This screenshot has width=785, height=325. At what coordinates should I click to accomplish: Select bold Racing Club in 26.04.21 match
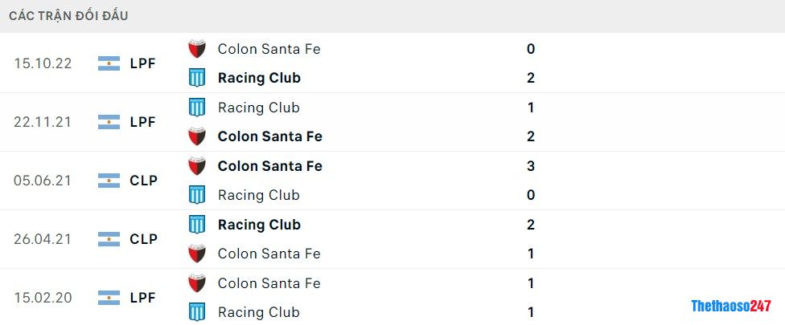point(259,225)
